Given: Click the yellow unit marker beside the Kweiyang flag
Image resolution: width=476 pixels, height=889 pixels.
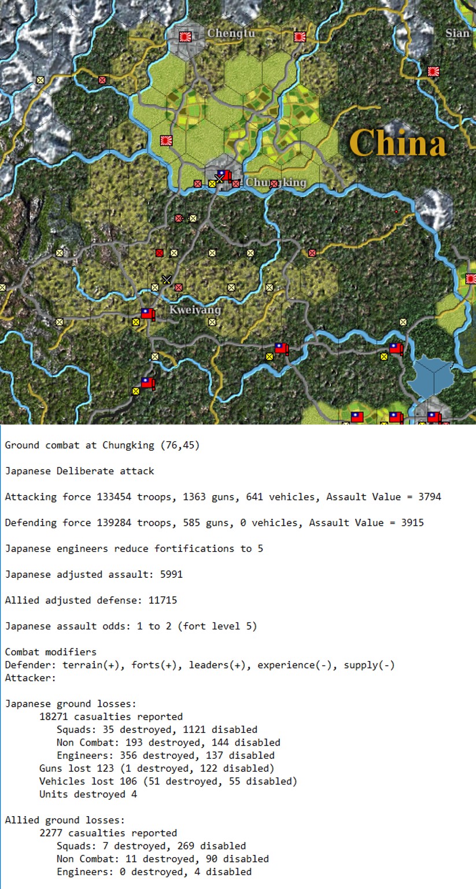Looking at the screenshot, I should coord(135,322).
